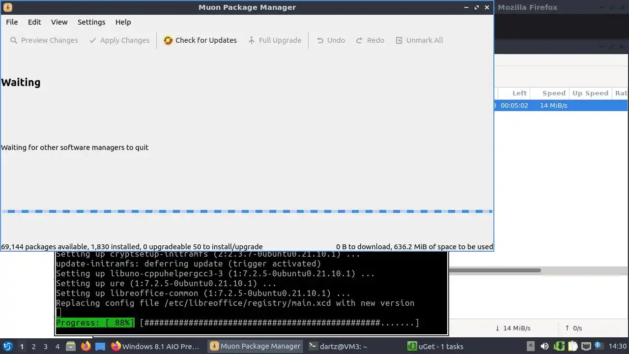Screen dimensions: 629x354
Task: Click the show desktop panel icon
Action: point(100,346)
